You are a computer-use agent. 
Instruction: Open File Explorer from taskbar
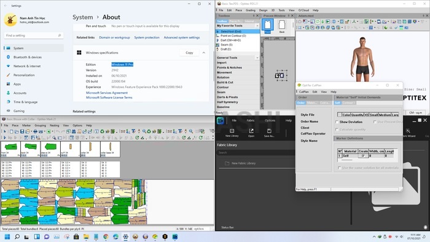click(86, 236)
